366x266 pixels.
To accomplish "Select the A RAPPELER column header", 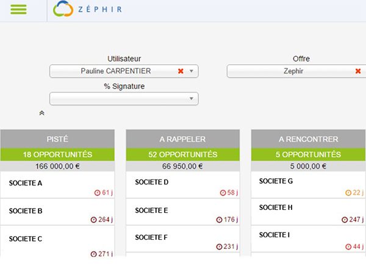I will click(182, 139).
